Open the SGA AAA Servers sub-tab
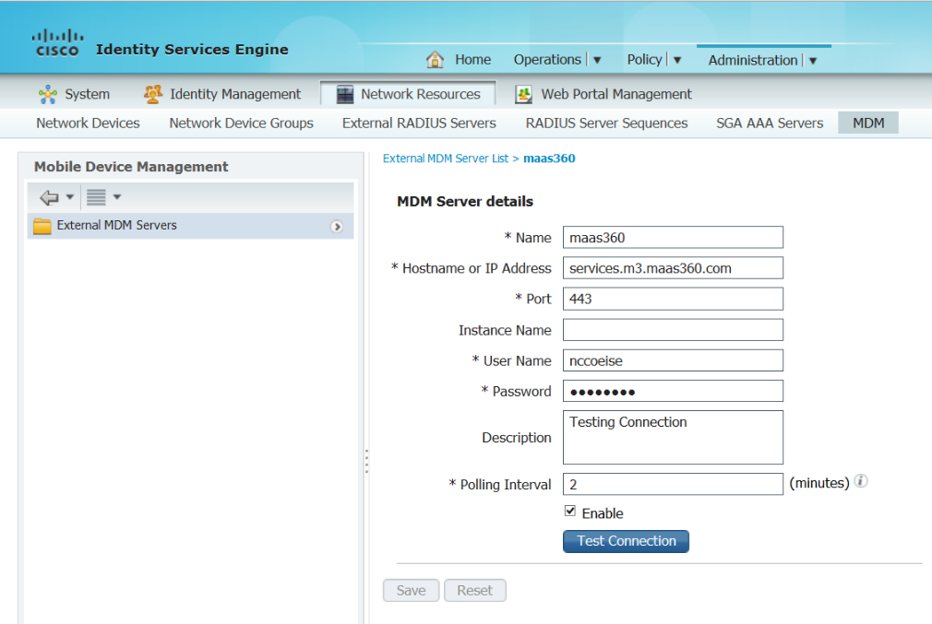The height and width of the screenshot is (624, 932). coord(770,124)
